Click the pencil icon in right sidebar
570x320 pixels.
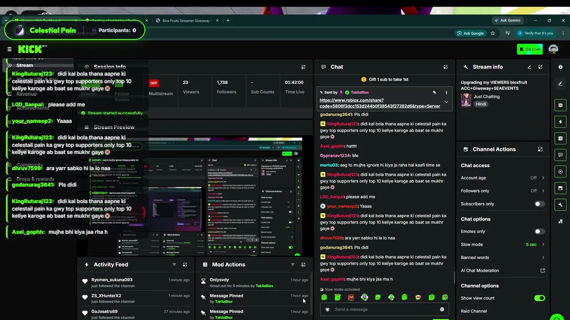pos(560,84)
